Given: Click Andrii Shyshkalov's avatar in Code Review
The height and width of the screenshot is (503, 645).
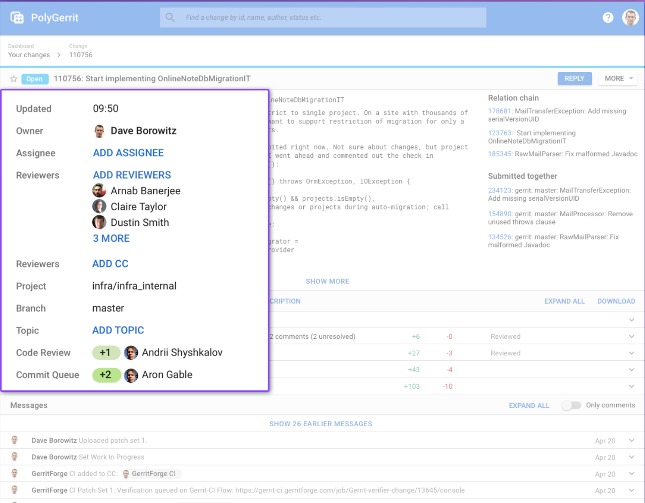Looking at the screenshot, I should coord(131,353).
